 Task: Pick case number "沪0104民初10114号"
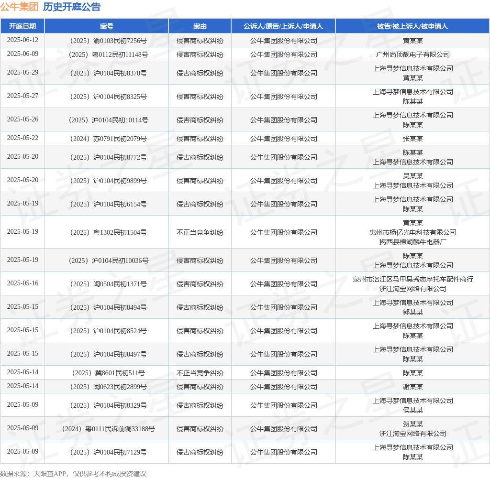click(x=120, y=120)
